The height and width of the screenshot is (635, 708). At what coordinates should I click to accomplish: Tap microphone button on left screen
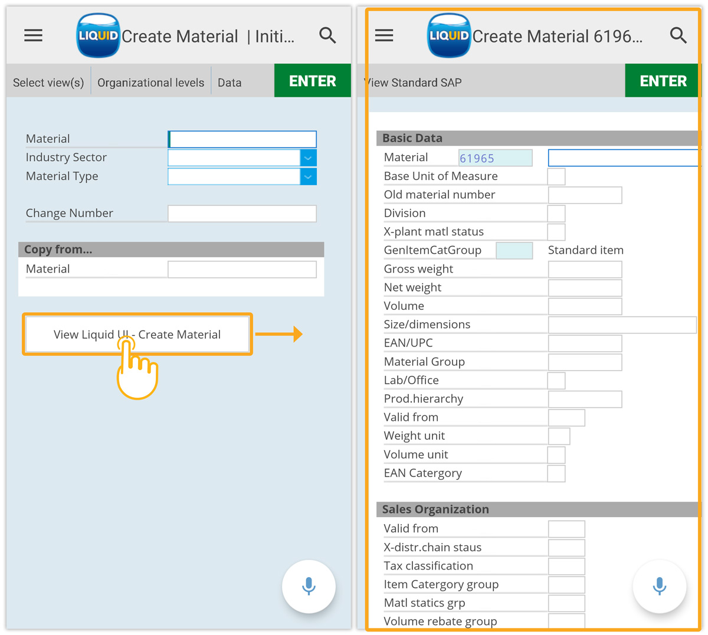pos(309,587)
